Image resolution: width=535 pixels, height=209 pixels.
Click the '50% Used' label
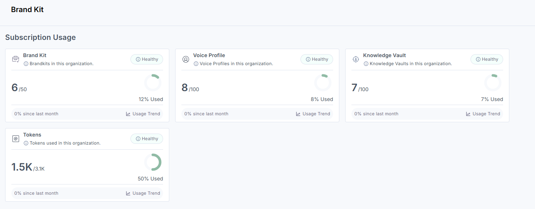click(x=151, y=179)
